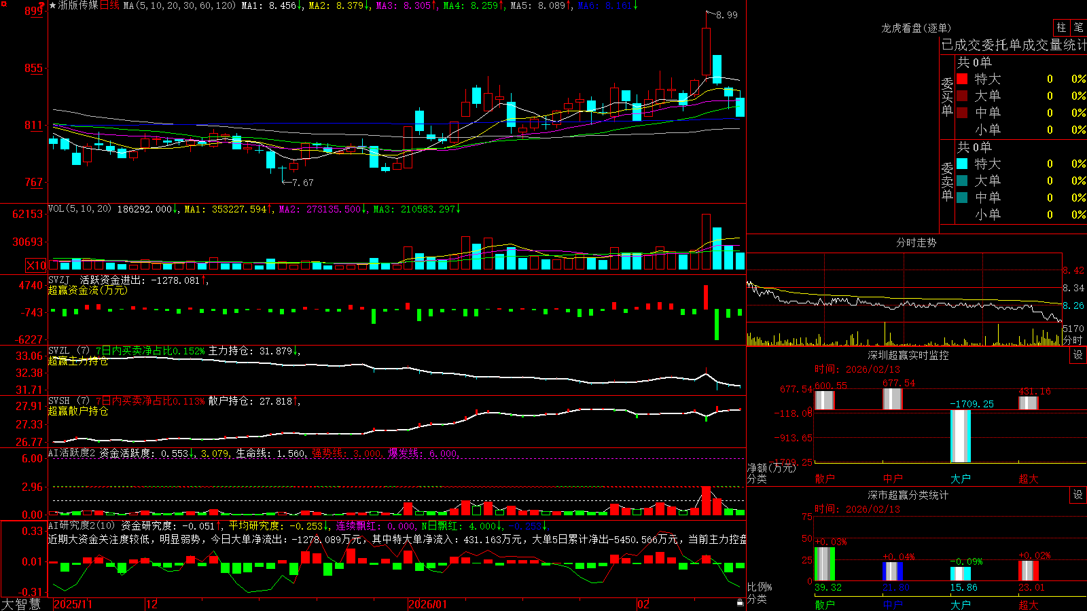This screenshot has height=611, width=1087.
Task: Click the 已成交委托单成交量统计 header
Action: click(1014, 45)
